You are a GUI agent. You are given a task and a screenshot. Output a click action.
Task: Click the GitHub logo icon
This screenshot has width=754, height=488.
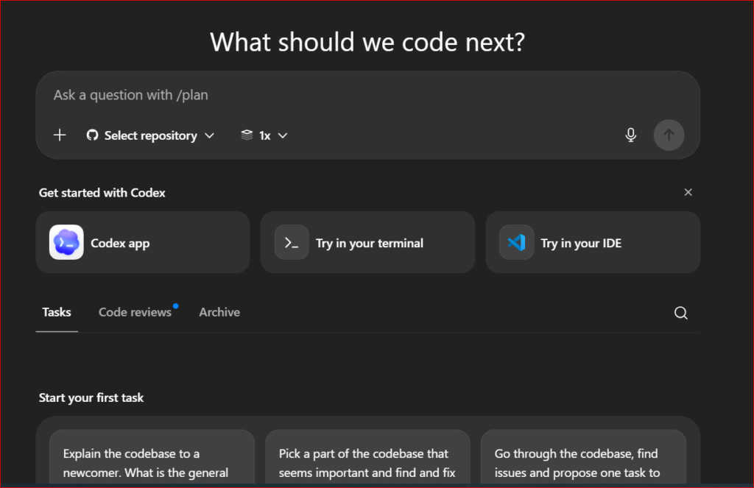coord(92,135)
